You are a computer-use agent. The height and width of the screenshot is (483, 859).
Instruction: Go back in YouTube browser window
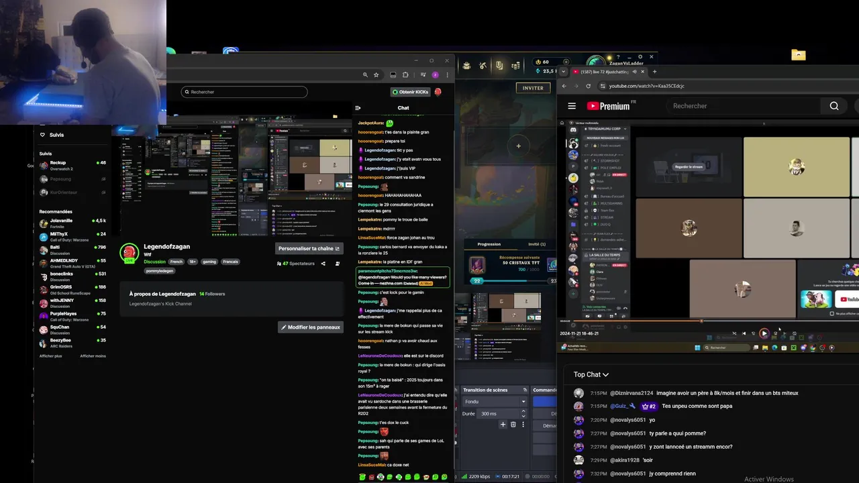coord(564,86)
